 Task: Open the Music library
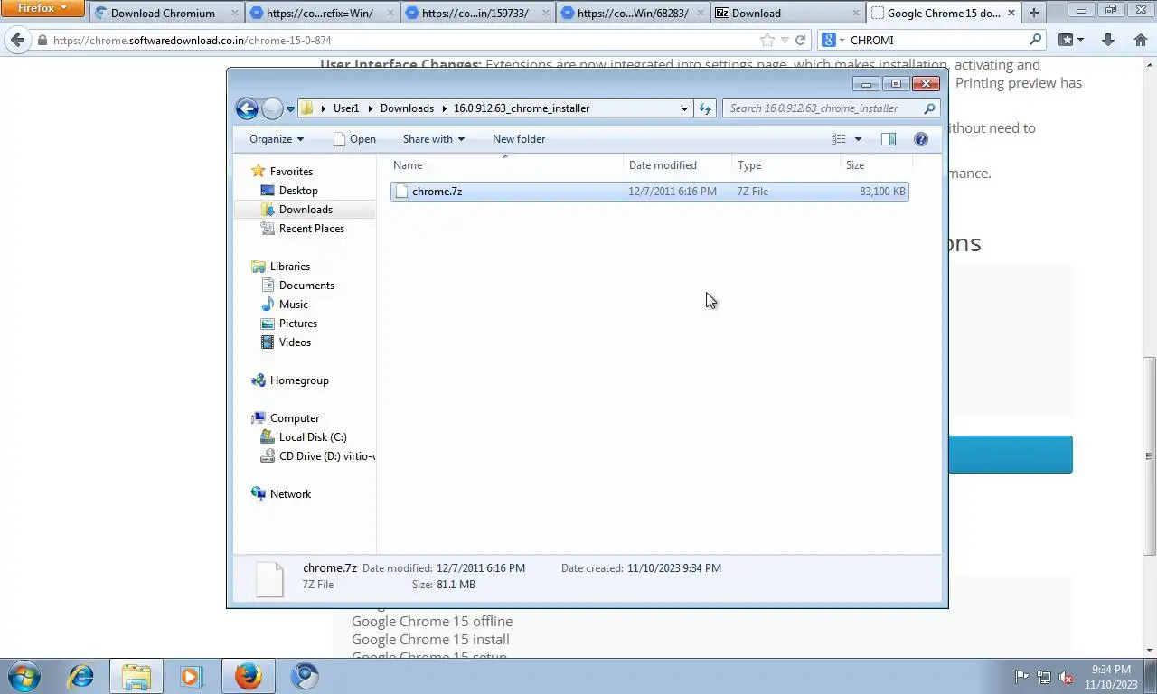[293, 305]
